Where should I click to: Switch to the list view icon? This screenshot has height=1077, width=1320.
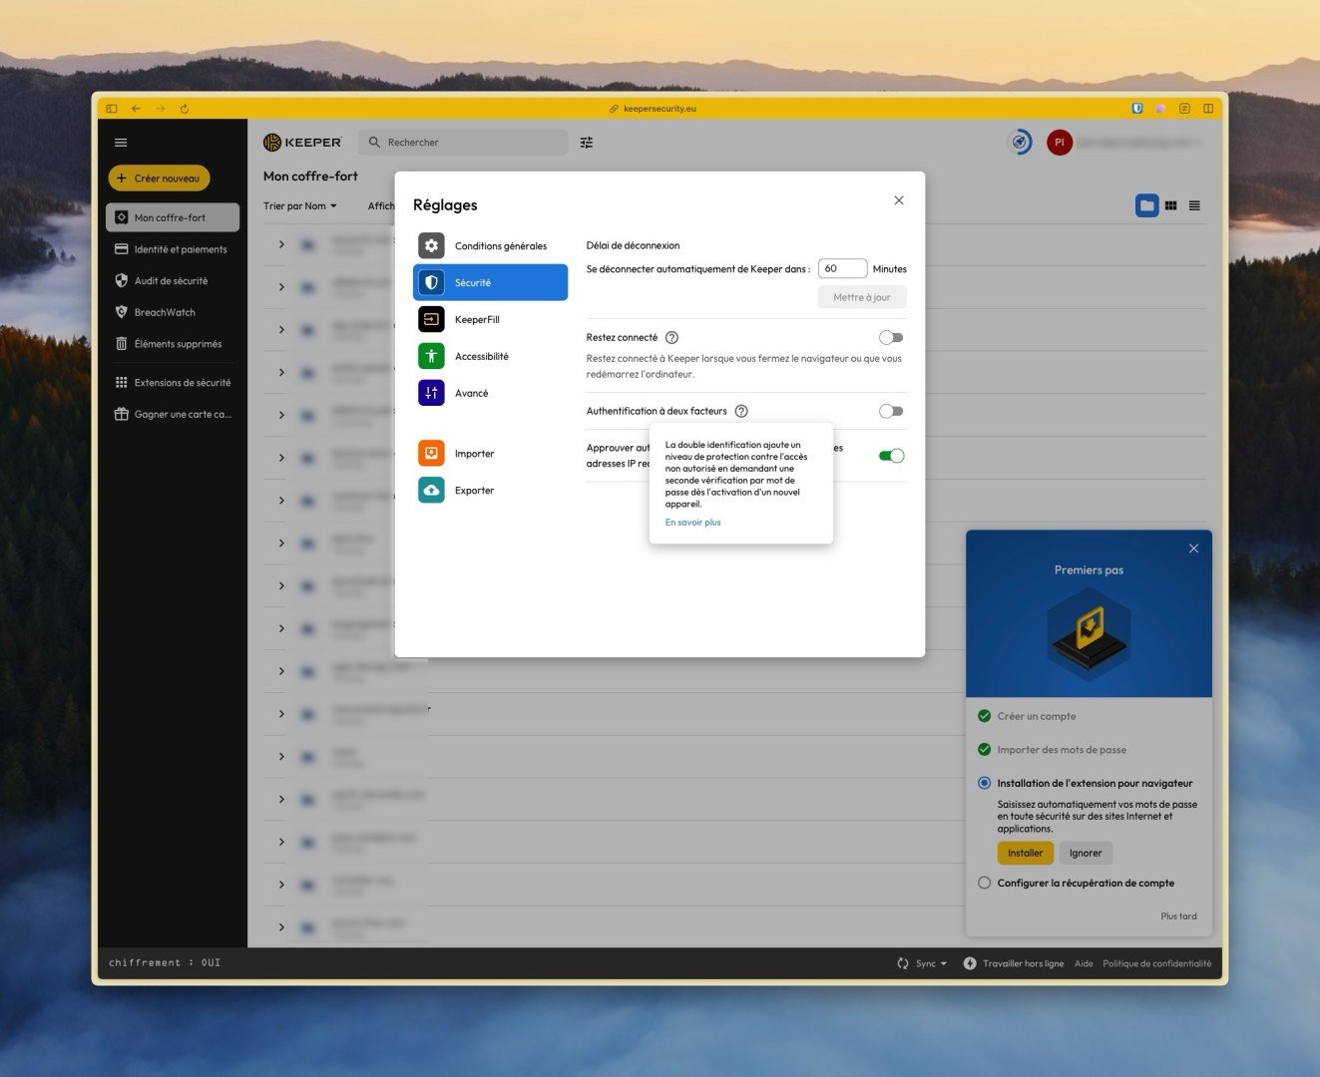point(1194,205)
